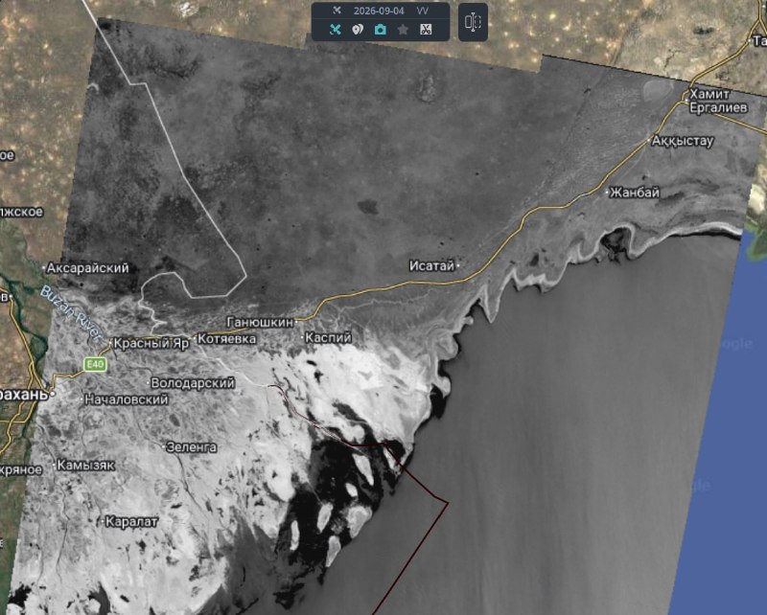Click the teal satellite icon in toolbar
The height and width of the screenshot is (615, 767).
(x=335, y=30)
